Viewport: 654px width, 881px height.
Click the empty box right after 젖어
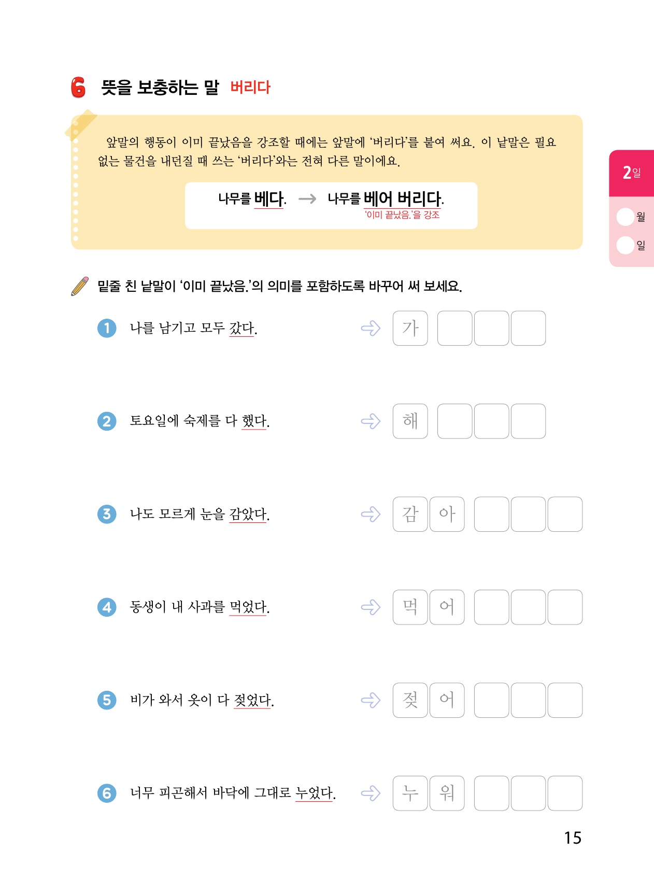tap(491, 700)
